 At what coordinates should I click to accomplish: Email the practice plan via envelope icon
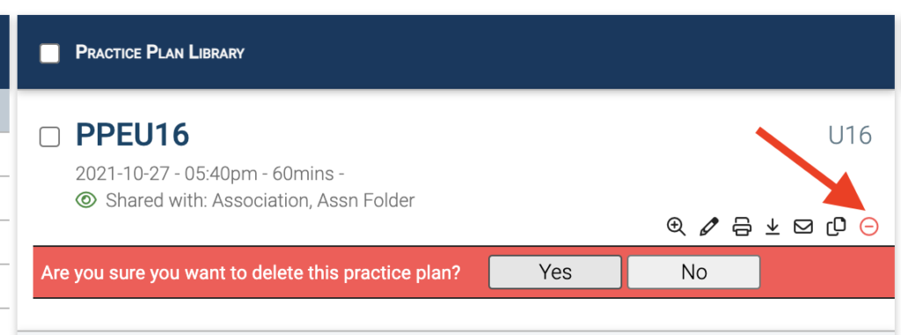point(802,227)
